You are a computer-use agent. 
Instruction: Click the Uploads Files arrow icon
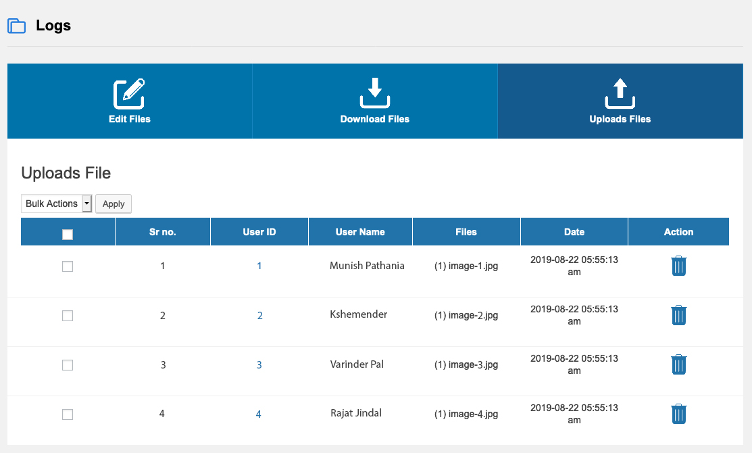(620, 93)
